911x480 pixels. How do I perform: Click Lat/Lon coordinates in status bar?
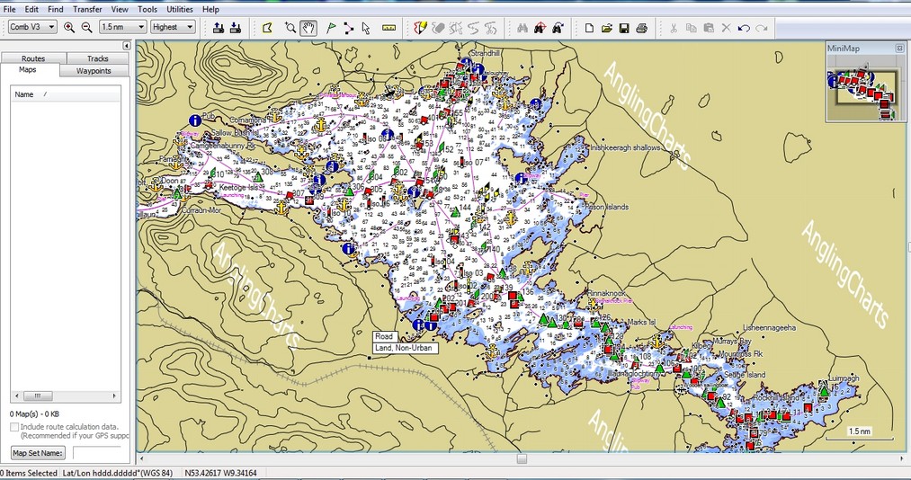[220, 473]
